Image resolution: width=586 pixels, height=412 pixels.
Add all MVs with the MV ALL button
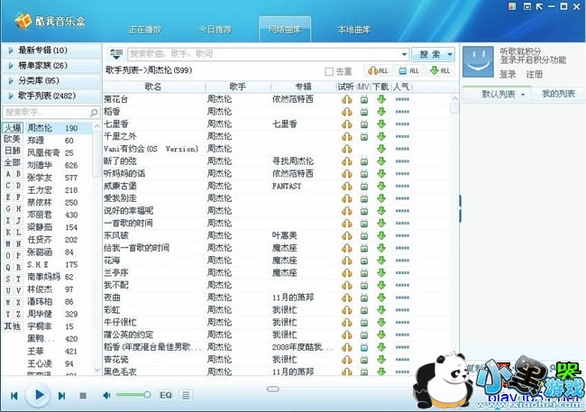point(409,70)
